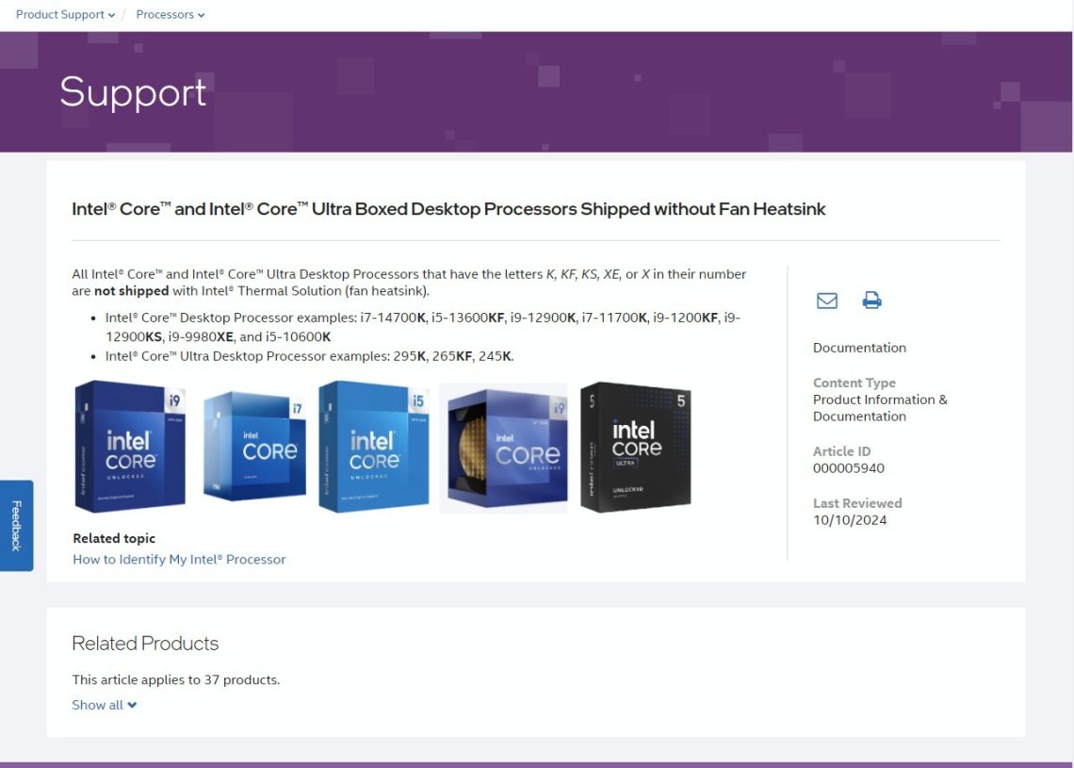1074x768 pixels.
Task: Expand the Processors breadcrumb dropdown
Action: pyautogui.click(x=170, y=14)
